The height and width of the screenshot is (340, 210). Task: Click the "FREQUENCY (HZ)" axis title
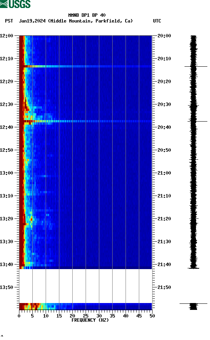point(90,320)
